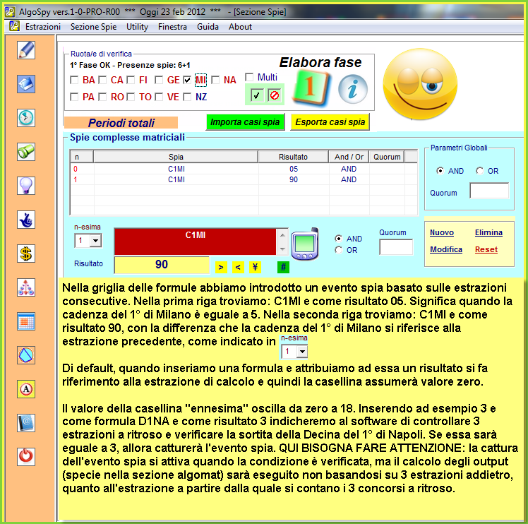This screenshot has width=528, height=524.
Task: Open the About menu
Action: point(240,27)
